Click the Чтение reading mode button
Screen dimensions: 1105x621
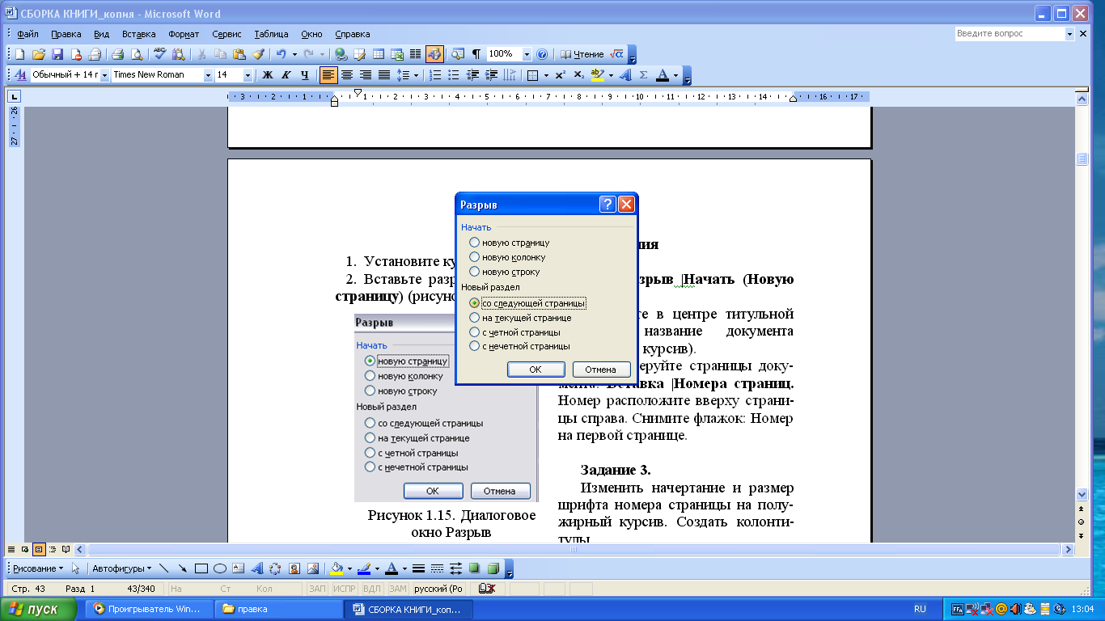pyautogui.click(x=582, y=54)
